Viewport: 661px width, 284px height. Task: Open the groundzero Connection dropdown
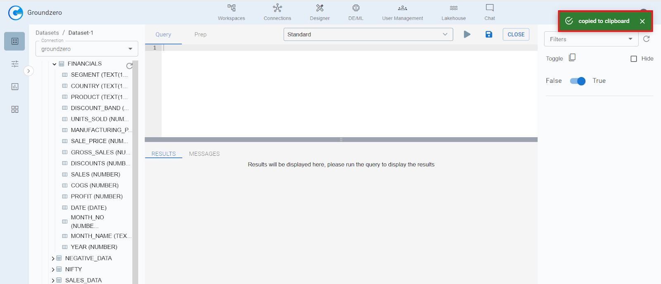87,49
